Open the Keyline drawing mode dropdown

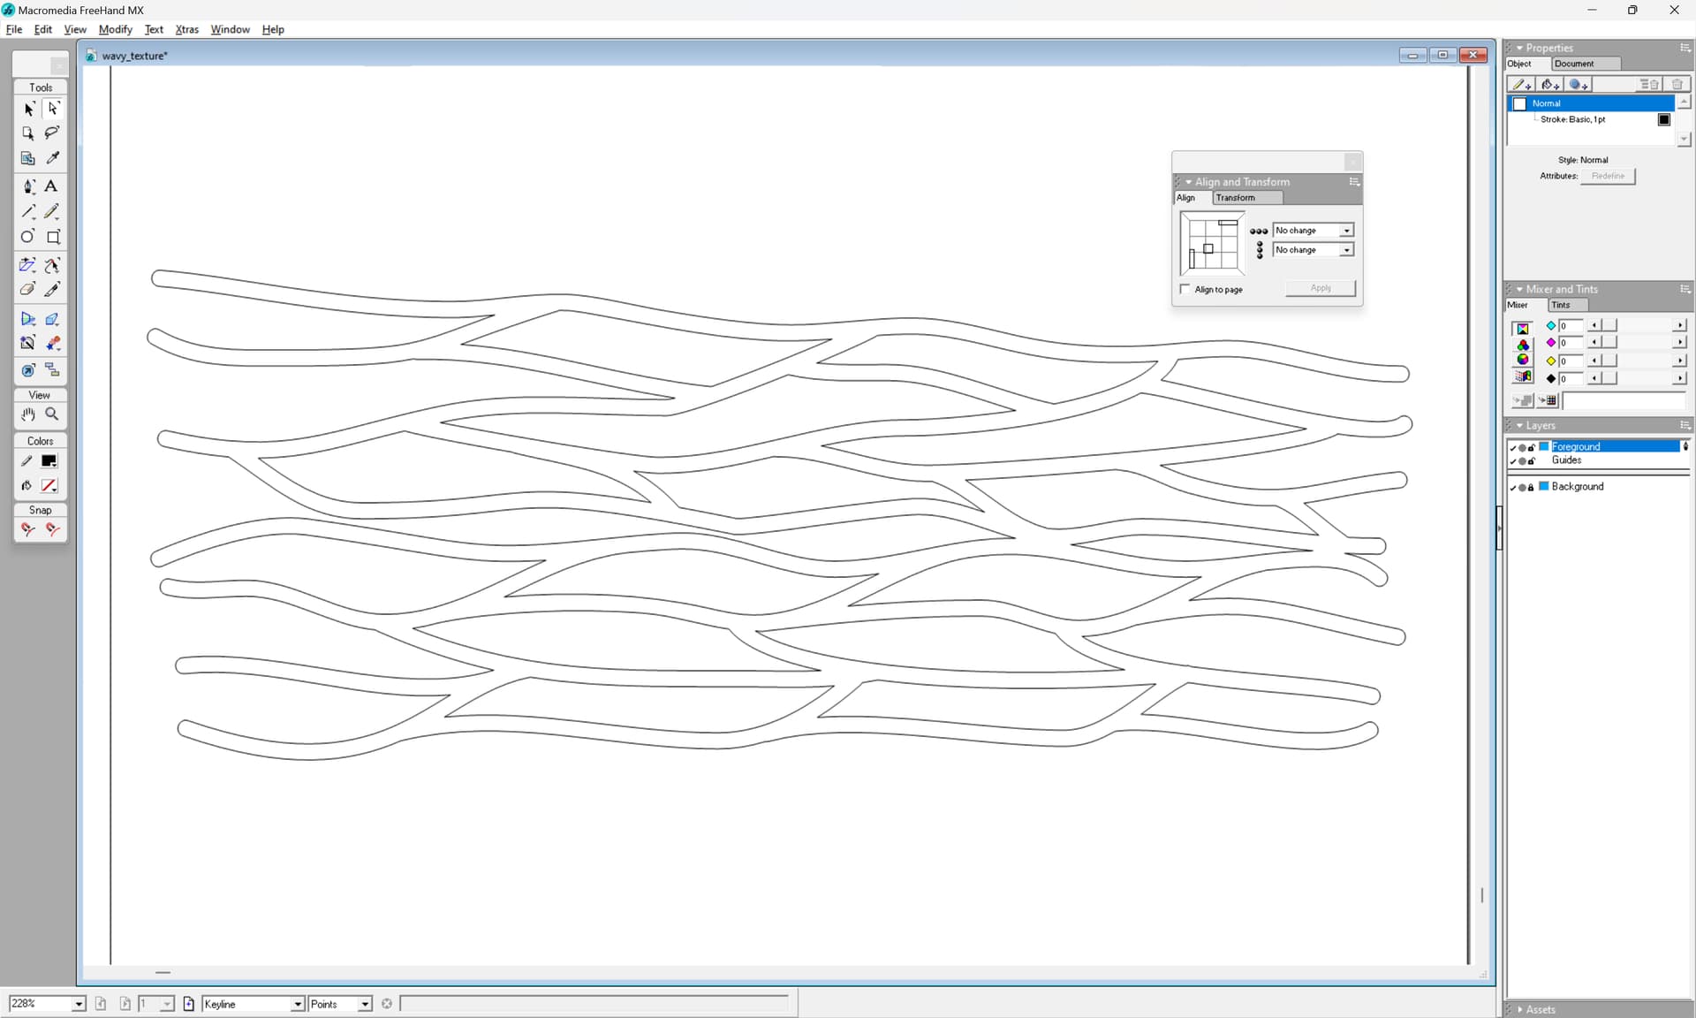[x=298, y=1004]
